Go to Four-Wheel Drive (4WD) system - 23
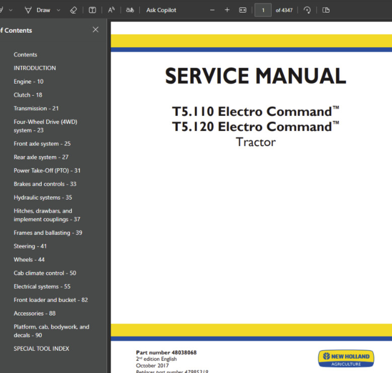 pos(45,126)
